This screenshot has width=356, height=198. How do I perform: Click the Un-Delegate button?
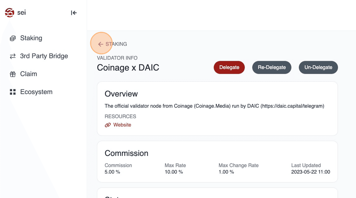(318, 67)
